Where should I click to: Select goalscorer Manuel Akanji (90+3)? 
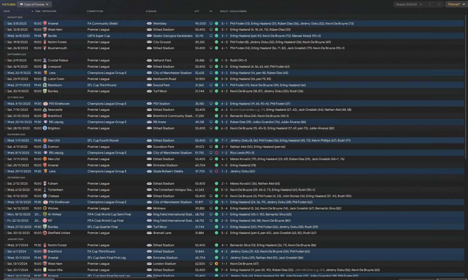pyautogui.click(x=307, y=36)
